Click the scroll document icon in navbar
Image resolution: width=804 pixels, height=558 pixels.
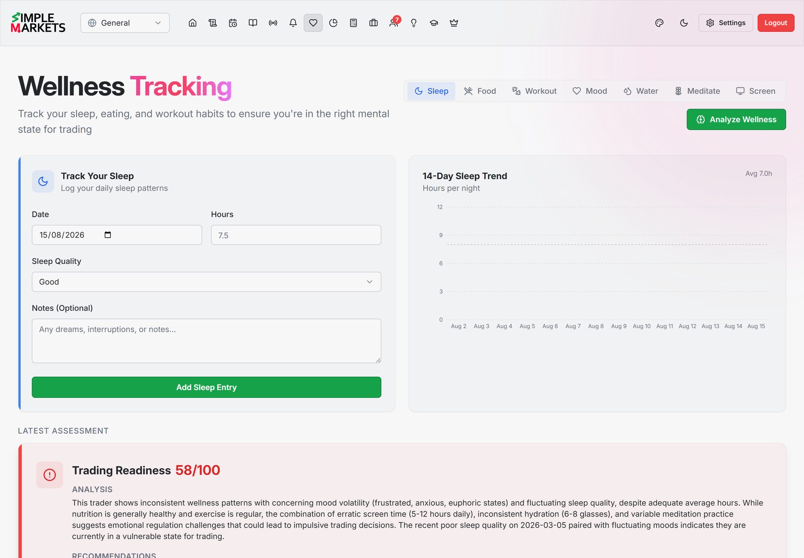(213, 23)
